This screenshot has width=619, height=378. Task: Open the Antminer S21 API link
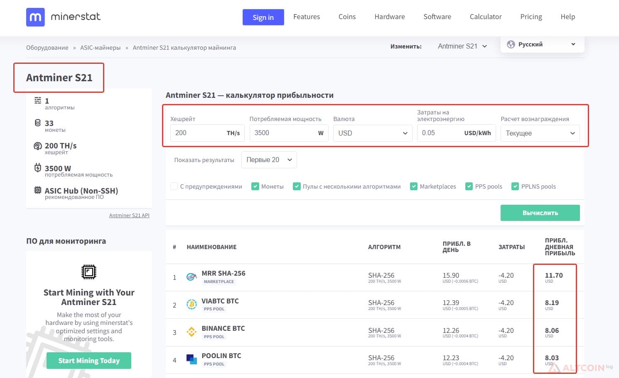pos(129,216)
